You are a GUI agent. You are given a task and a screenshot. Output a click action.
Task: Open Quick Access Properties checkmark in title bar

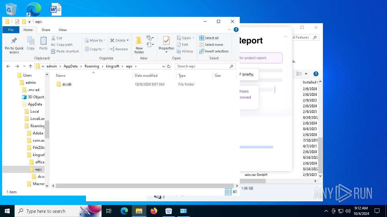[x=17, y=22]
